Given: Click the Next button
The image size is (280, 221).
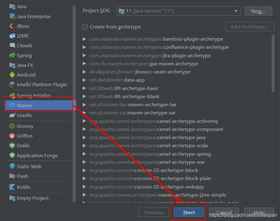Looking at the screenshot, I should click(x=189, y=212).
